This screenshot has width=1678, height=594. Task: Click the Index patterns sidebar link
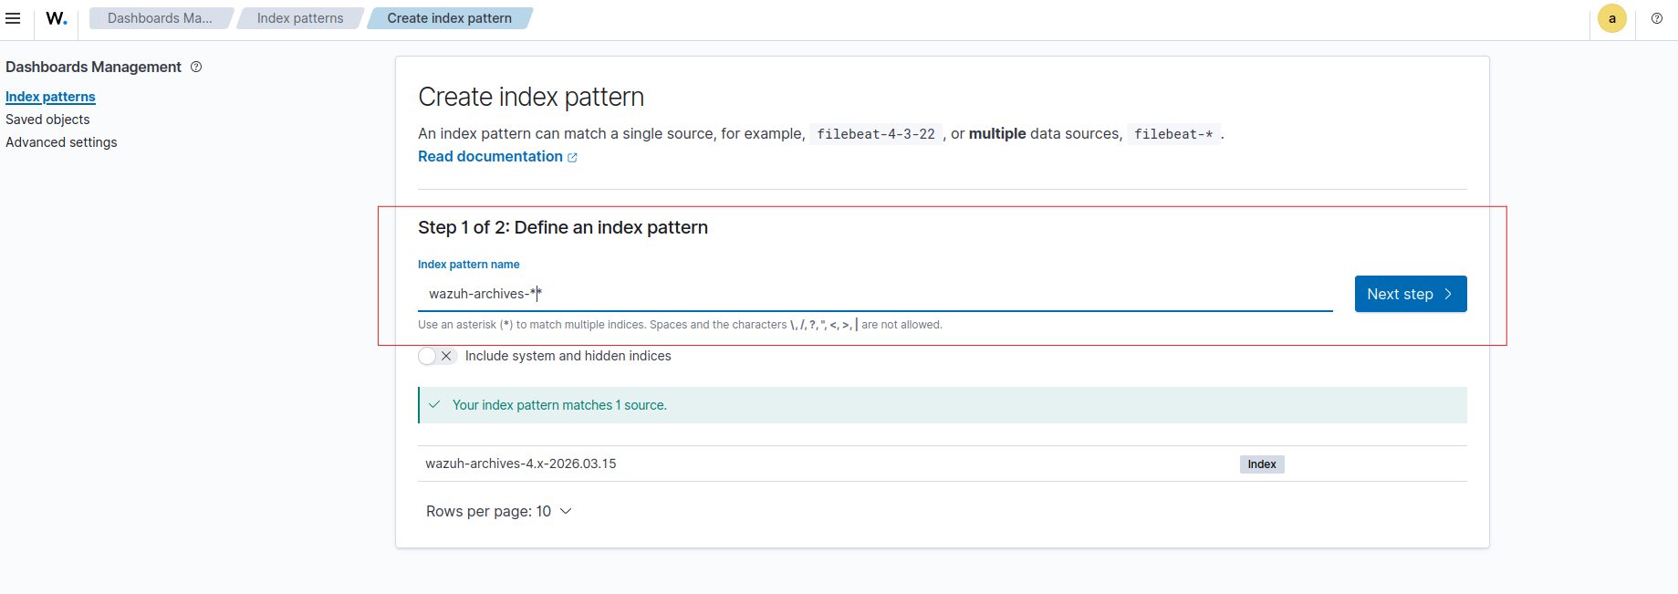pyautogui.click(x=50, y=97)
